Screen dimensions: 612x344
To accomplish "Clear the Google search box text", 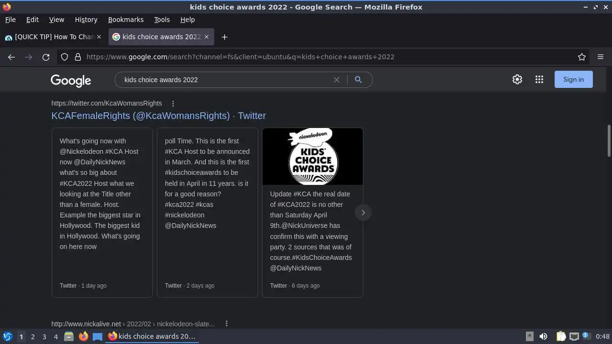I will pyautogui.click(x=337, y=80).
